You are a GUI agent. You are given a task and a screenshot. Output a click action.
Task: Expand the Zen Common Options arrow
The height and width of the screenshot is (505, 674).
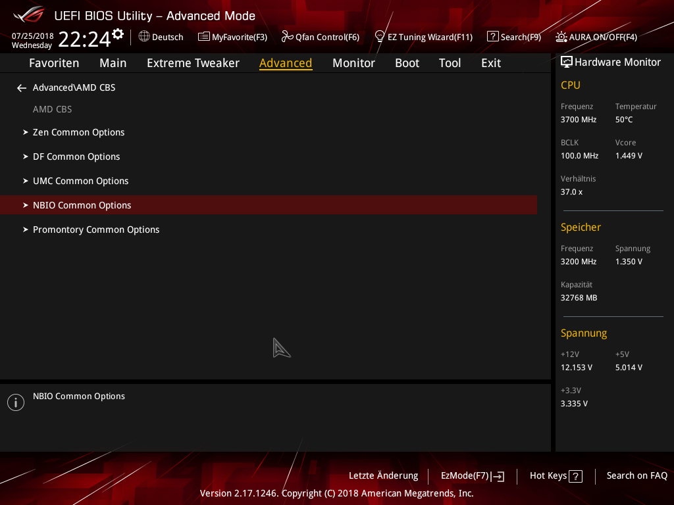click(26, 132)
